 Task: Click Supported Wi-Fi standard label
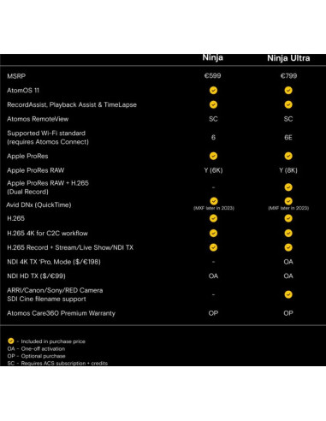click(x=48, y=138)
